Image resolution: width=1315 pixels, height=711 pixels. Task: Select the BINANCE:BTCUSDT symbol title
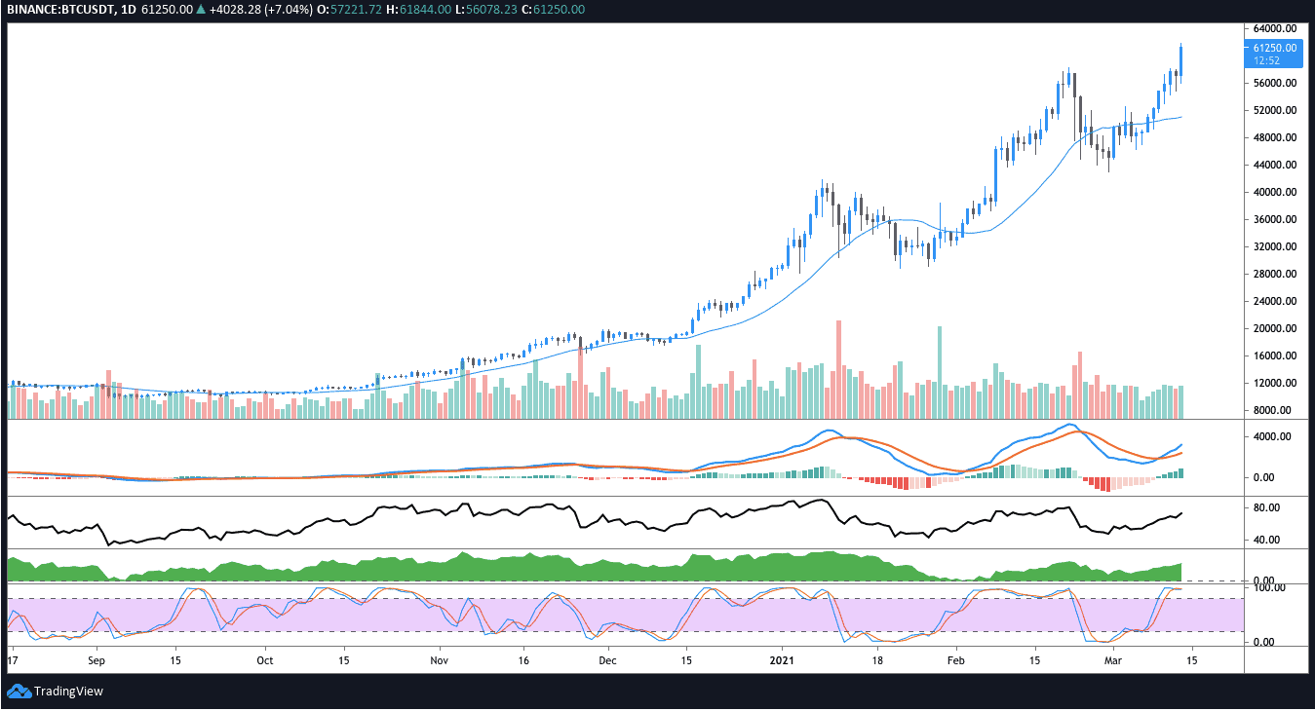click(x=55, y=9)
